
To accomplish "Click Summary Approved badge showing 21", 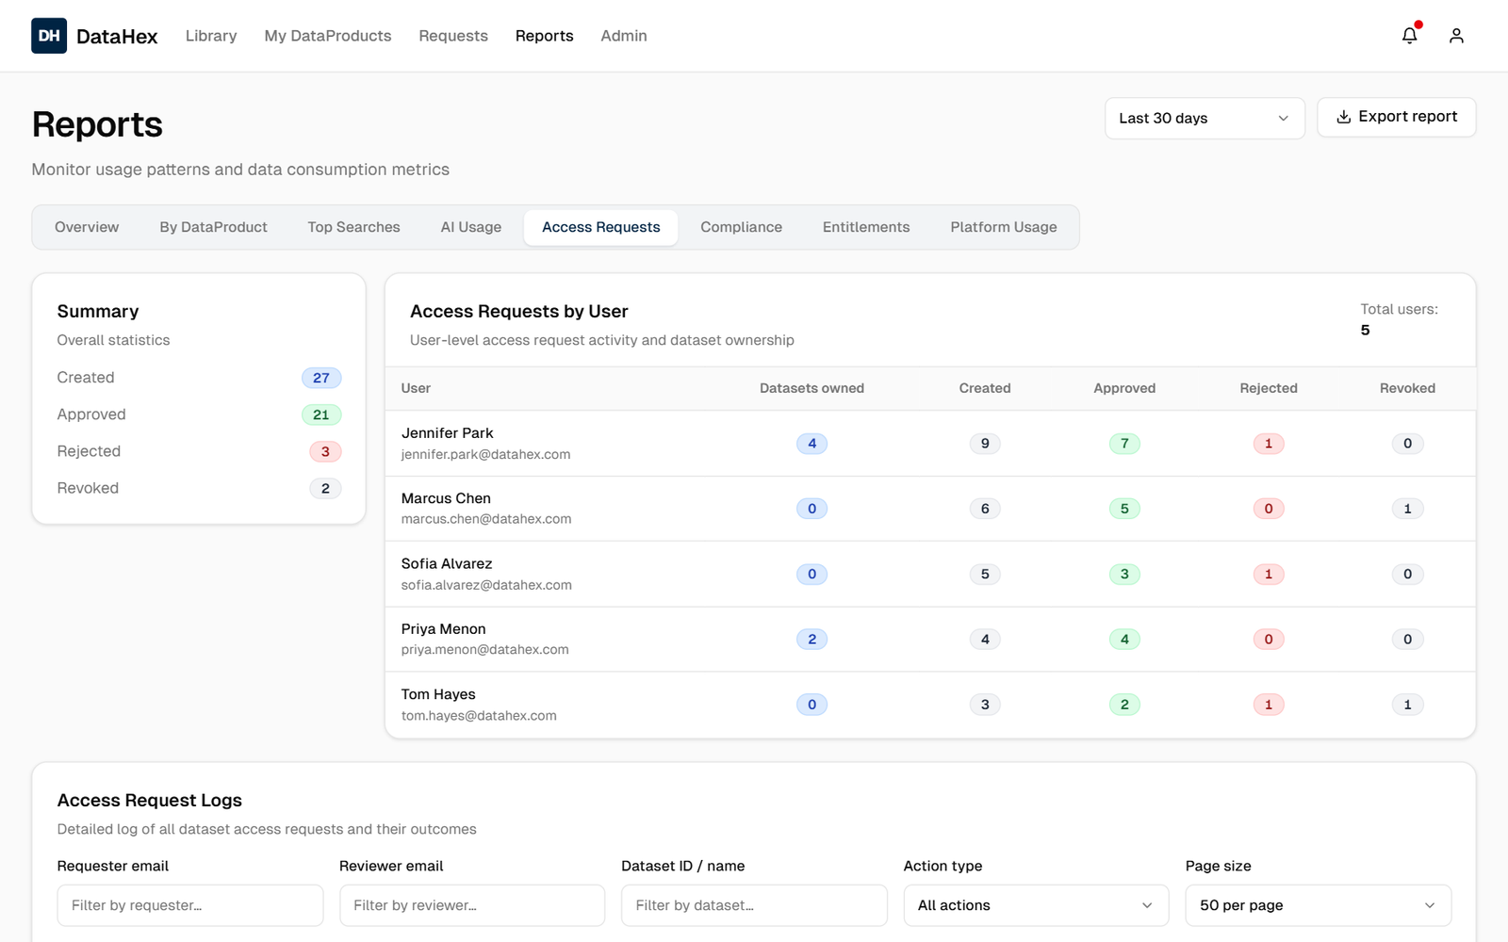I will coord(321,414).
